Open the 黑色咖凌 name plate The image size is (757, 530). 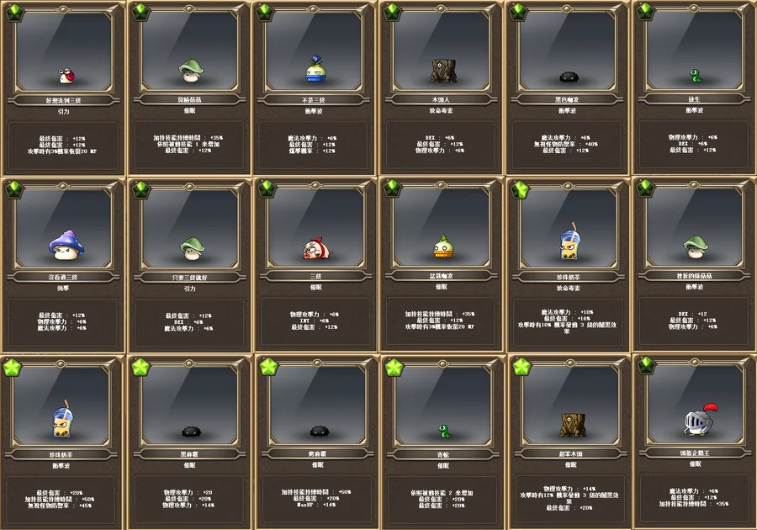click(567, 99)
